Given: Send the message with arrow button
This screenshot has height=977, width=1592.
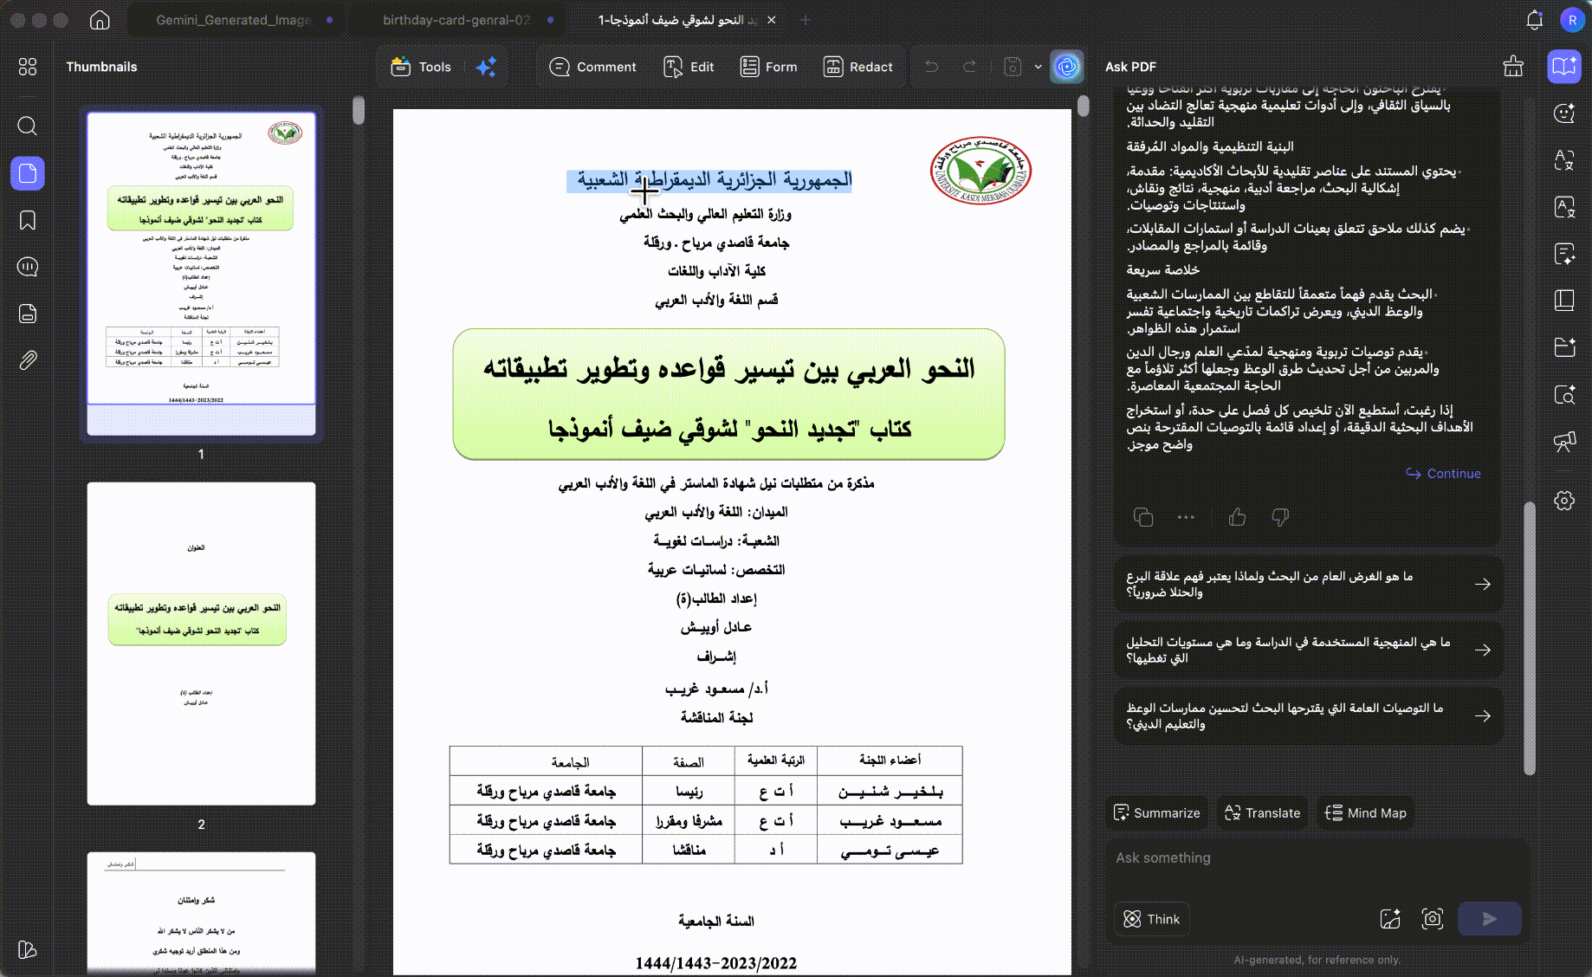Looking at the screenshot, I should 1490,919.
